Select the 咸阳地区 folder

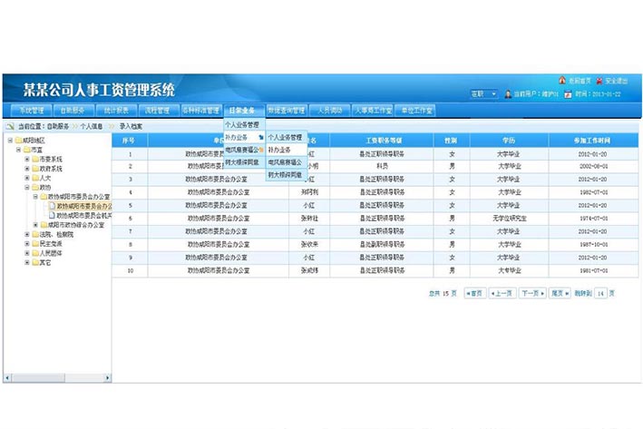pyautogui.click(x=30, y=141)
